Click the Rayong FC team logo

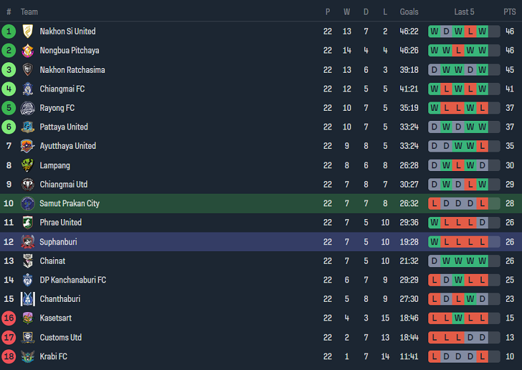pyautogui.click(x=27, y=108)
